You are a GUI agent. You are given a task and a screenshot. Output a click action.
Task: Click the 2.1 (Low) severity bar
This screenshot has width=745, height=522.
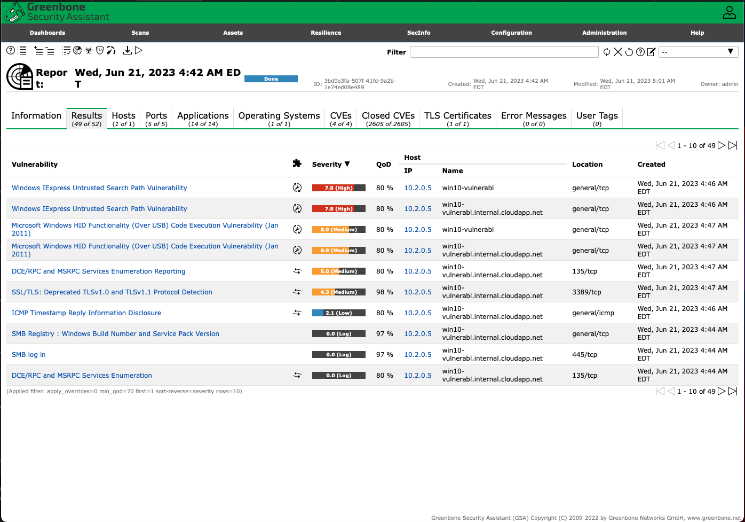[x=339, y=313]
